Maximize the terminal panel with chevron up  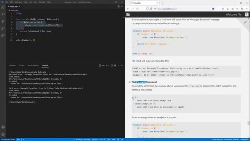(x=118, y=65)
